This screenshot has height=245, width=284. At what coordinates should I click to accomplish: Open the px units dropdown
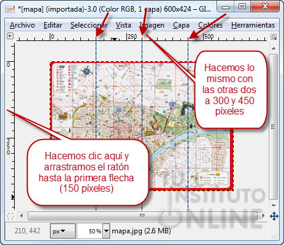pyautogui.click(x=63, y=231)
